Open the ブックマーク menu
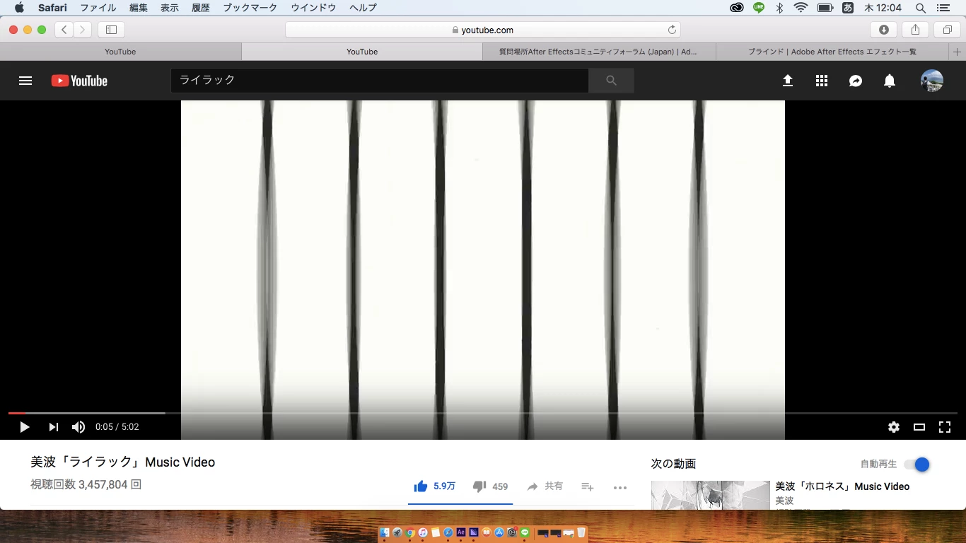 point(250,8)
